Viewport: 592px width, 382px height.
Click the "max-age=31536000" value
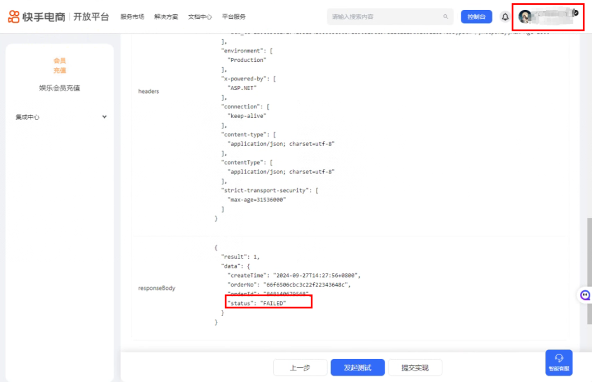(257, 200)
